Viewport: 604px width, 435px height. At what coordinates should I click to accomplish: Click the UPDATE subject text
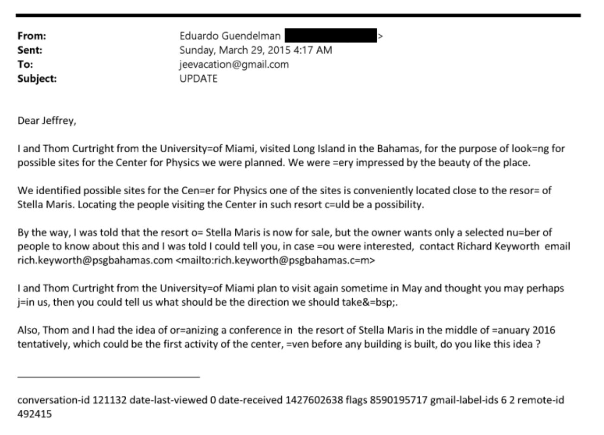[198, 78]
